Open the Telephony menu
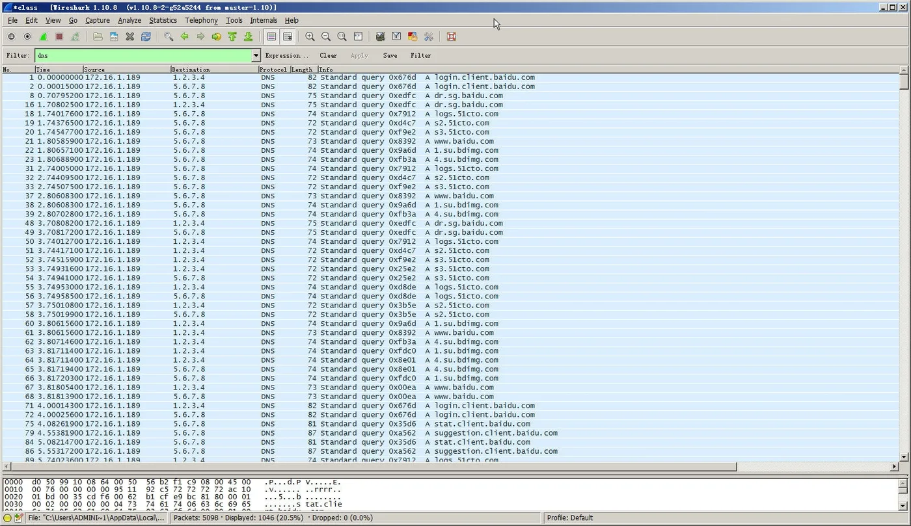 pyautogui.click(x=201, y=20)
